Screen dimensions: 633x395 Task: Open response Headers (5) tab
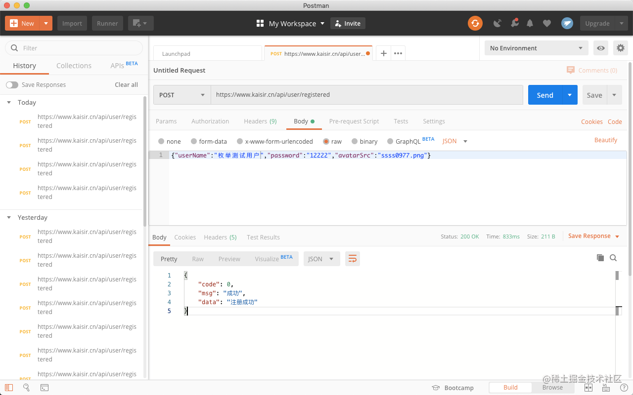pyautogui.click(x=220, y=237)
